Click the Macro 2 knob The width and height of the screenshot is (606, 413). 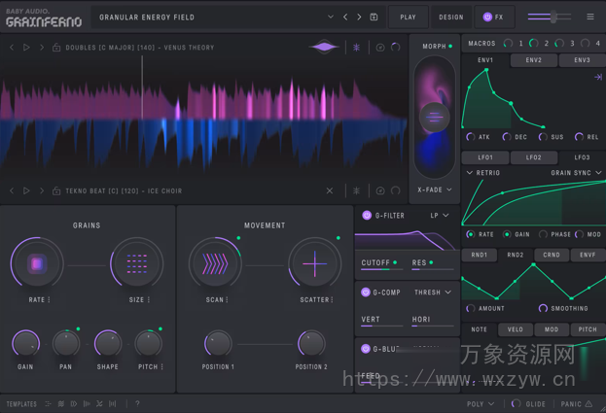pos(534,43)
